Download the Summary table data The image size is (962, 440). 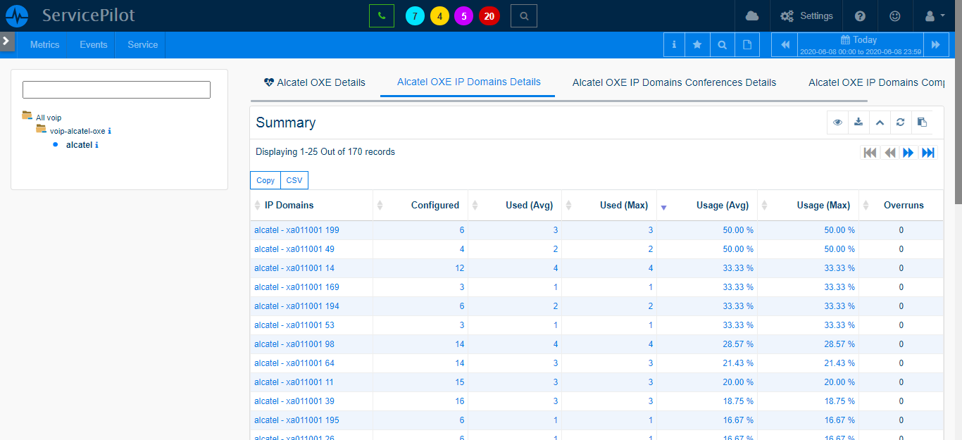tap(858, 122)
